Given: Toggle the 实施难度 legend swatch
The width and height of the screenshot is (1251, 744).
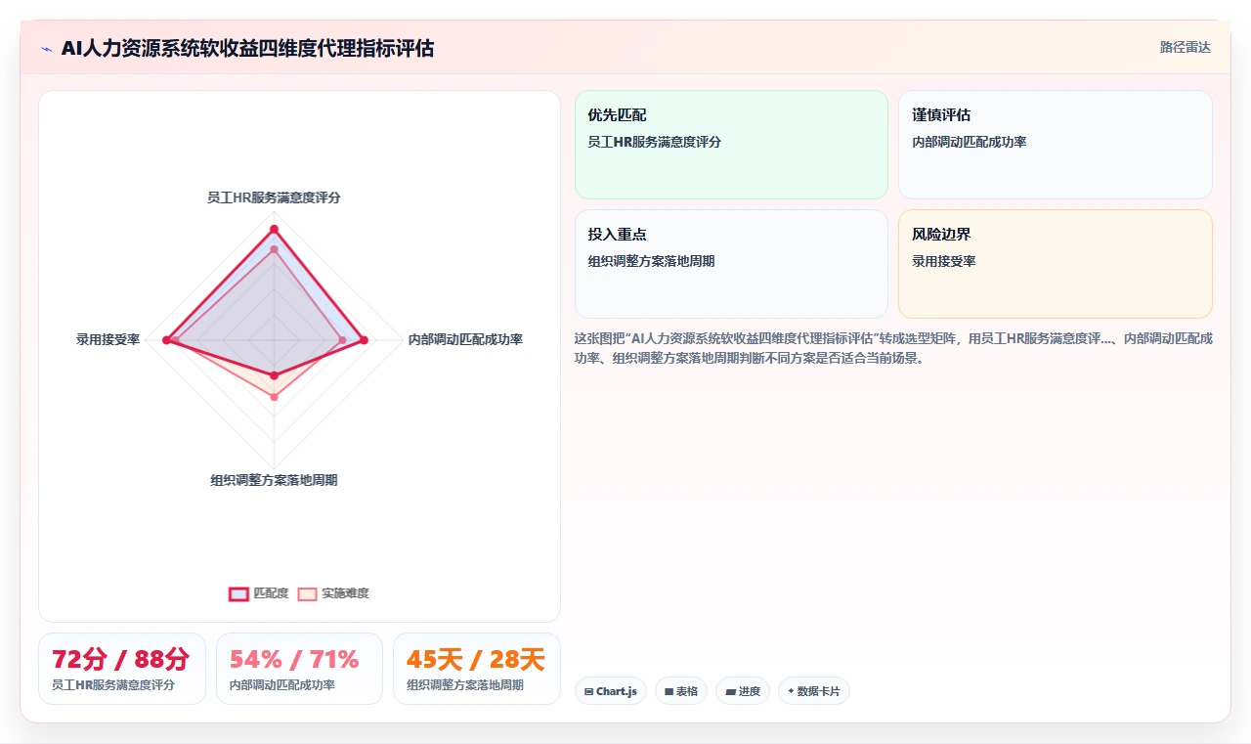Looking at the screenshot, I should click(x=308, y=593).
